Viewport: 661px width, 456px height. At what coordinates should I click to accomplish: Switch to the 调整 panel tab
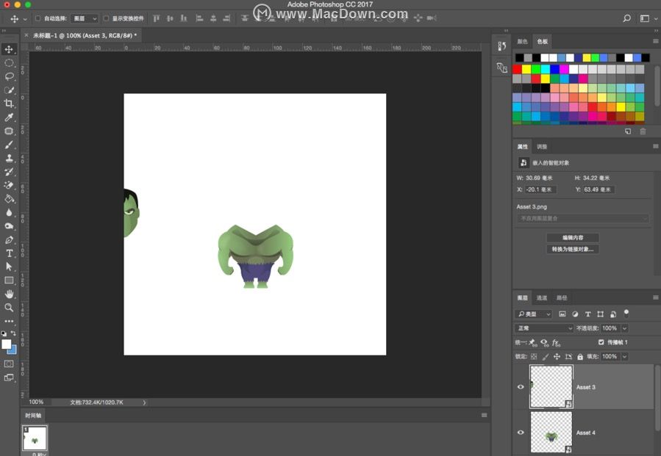[x=542, y=147]
